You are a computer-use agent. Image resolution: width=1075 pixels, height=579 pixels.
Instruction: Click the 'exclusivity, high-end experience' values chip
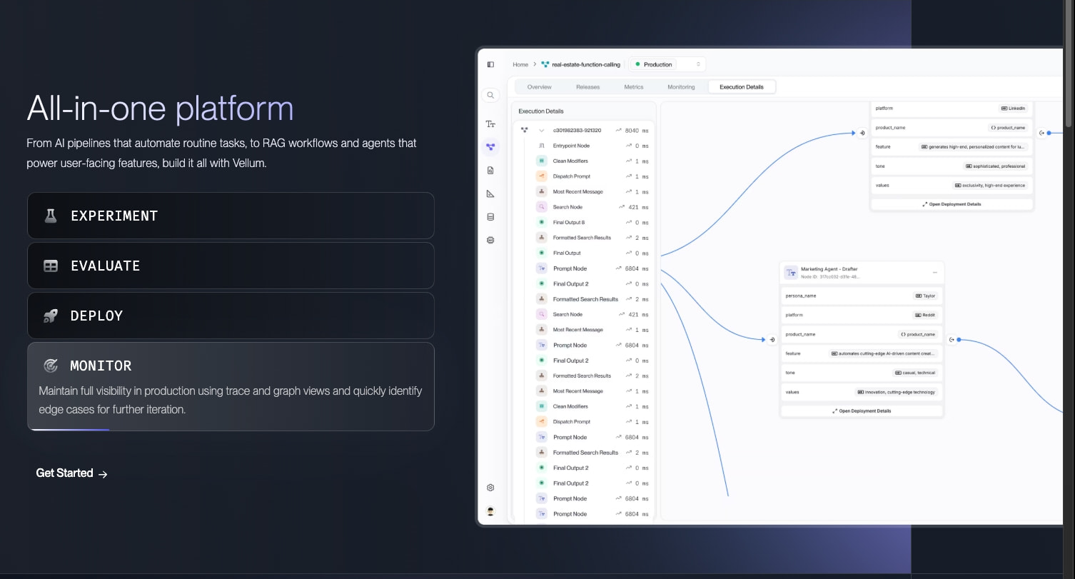point(990,186)
